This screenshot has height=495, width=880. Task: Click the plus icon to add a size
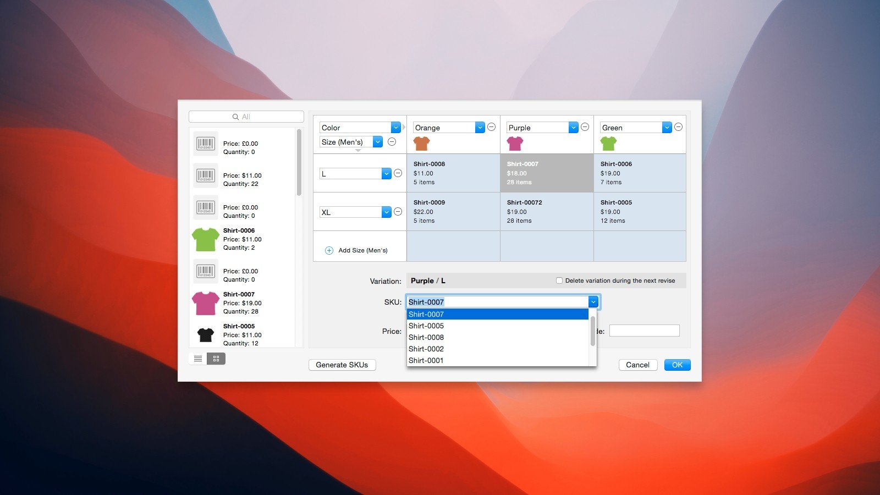(329, 250)
